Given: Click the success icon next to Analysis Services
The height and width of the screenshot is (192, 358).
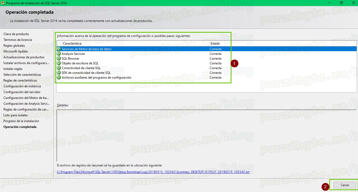Looking at the screenshot, I should 59,54.
